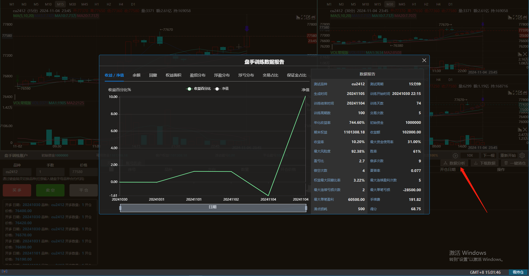Select D1 timeframe on the 15-minute chart
Viewport: 529px width, 276px height.
(x=133, y=4)
